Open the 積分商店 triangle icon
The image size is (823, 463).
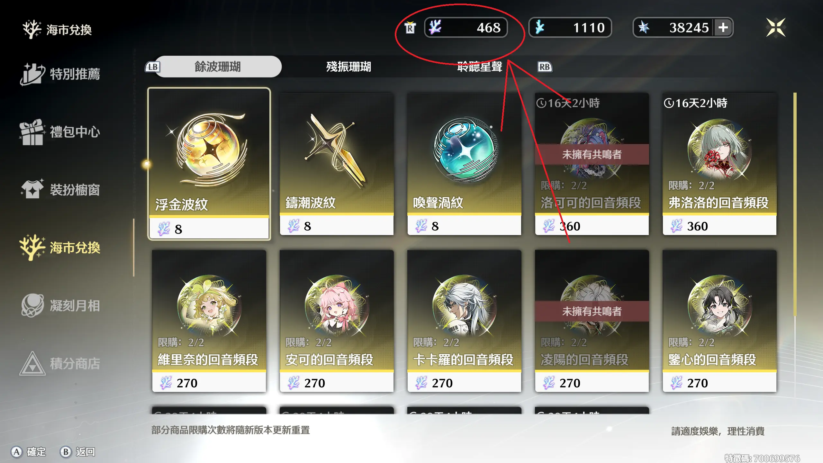[x=32, y=363]
